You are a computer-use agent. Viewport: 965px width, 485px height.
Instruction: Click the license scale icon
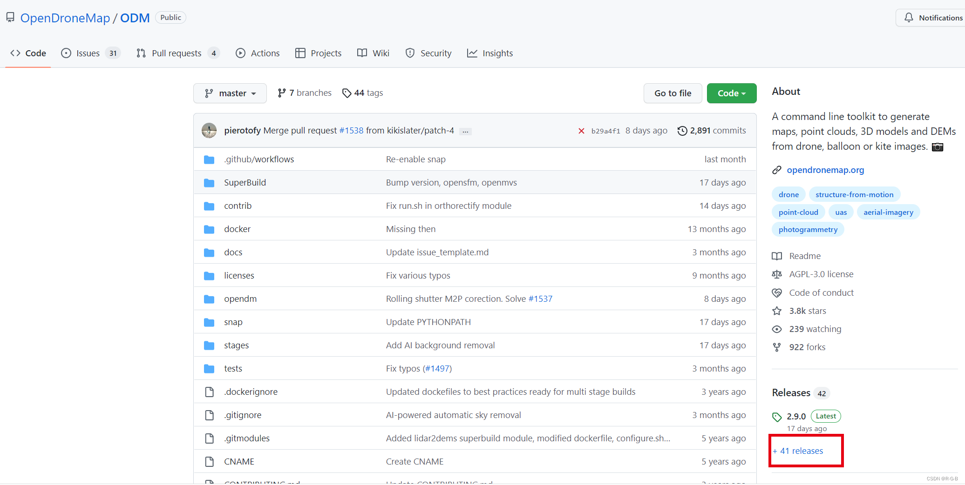click(x=777, y=274)
